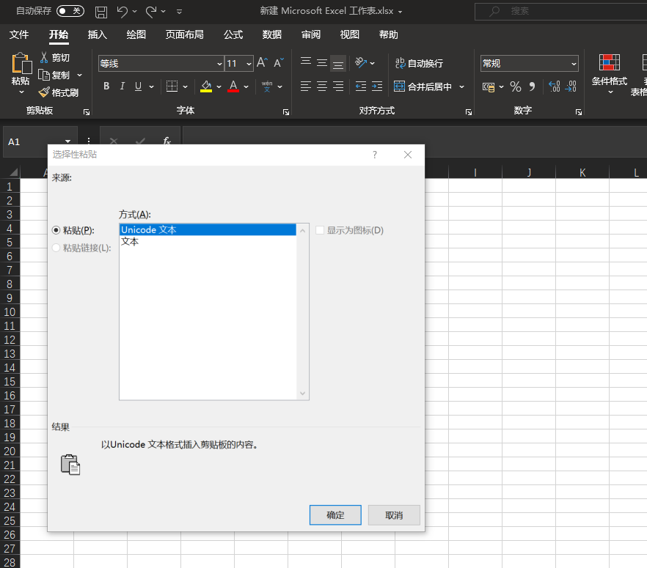
Task: Open the number format dropdown (常规)
Action: coord(574,64)
